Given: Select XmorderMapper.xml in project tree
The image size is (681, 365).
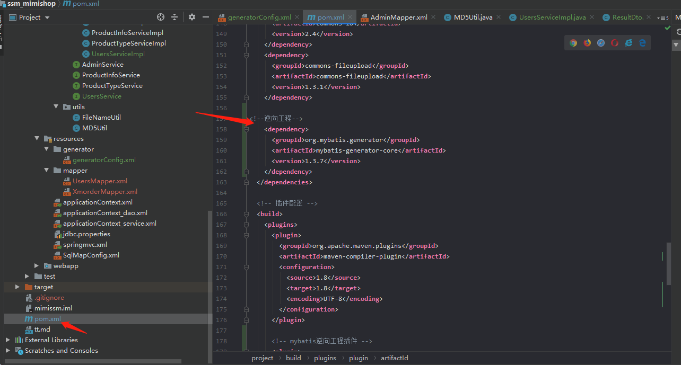Looking at the screenshot, I should (x=105, y=192).
